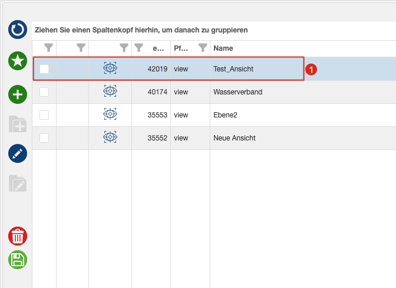The height and width of the screenshot is (288, 396).
Task: Click the eye icon in Neue Ansicht row
Action: click(110, 137)
